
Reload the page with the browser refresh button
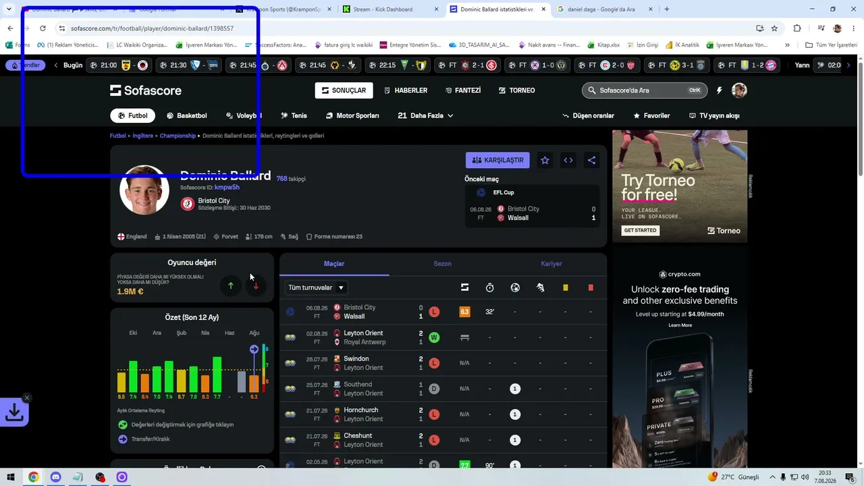pyautogui.click(x=43, y=28)
